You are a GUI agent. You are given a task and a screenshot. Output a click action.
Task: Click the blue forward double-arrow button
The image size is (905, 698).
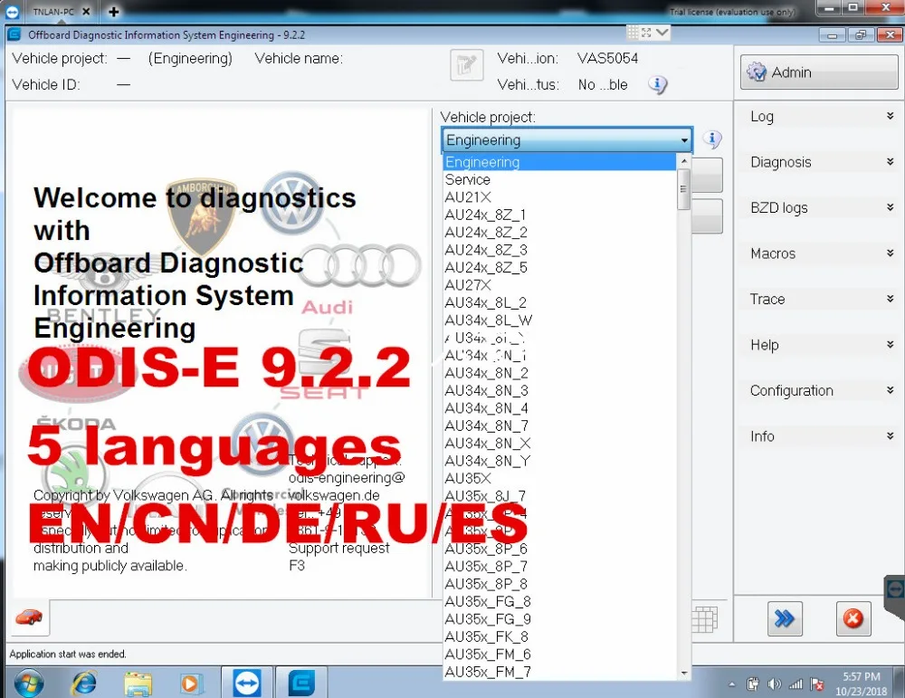click(x=785, y=619)
